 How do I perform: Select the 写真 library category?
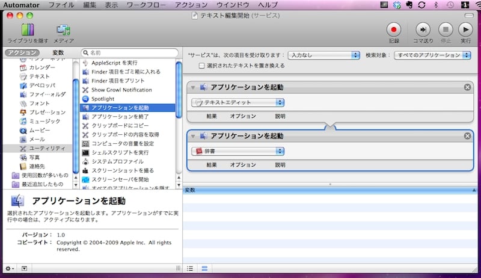[x=29, y=157]
